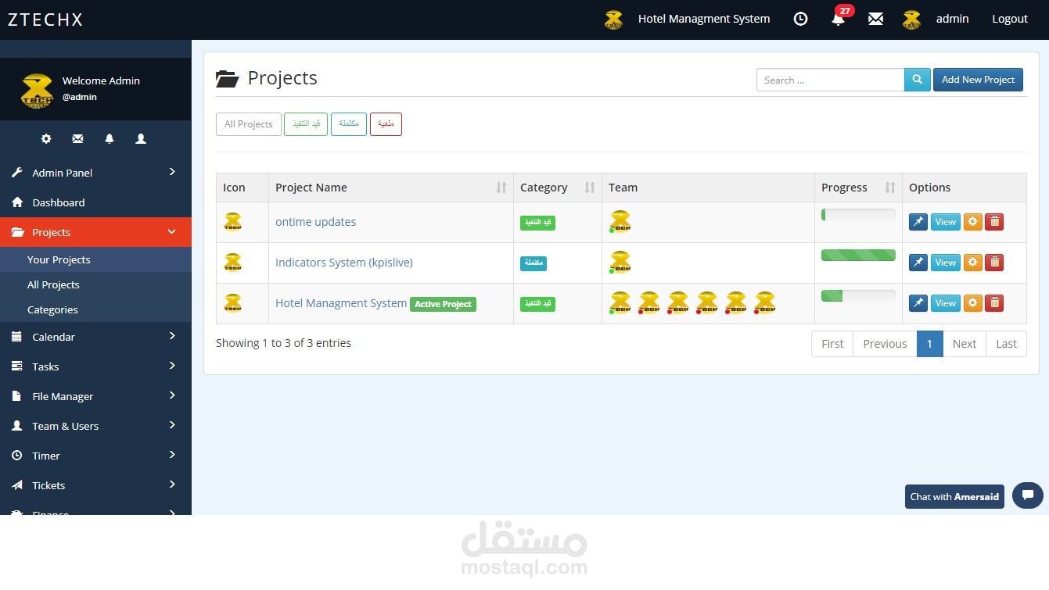Open messages envelope icon in top bar
1049x590 pixels.
875,19
